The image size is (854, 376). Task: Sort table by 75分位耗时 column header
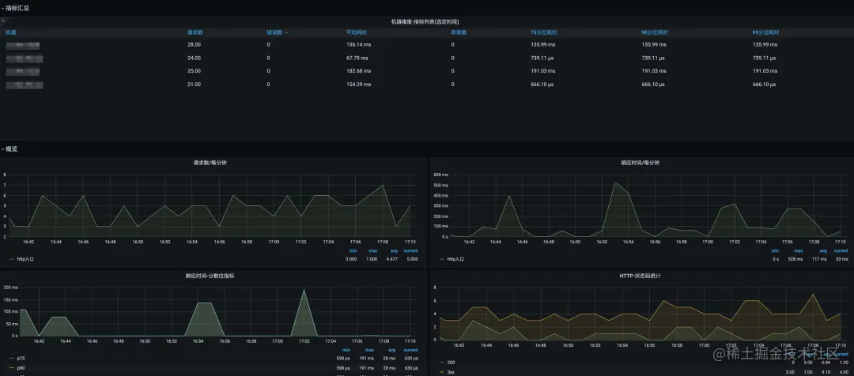click(x=542, y=32)
